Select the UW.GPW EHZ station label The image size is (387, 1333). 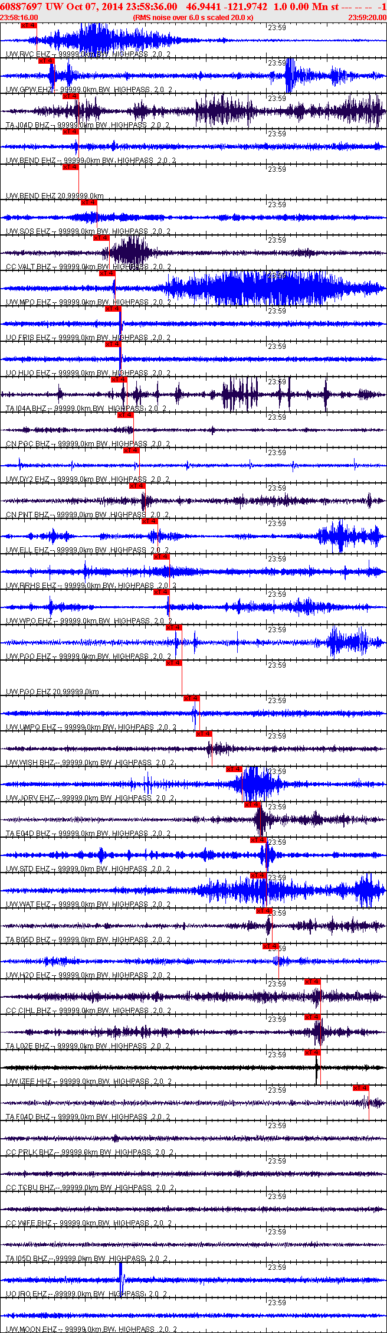89,89
